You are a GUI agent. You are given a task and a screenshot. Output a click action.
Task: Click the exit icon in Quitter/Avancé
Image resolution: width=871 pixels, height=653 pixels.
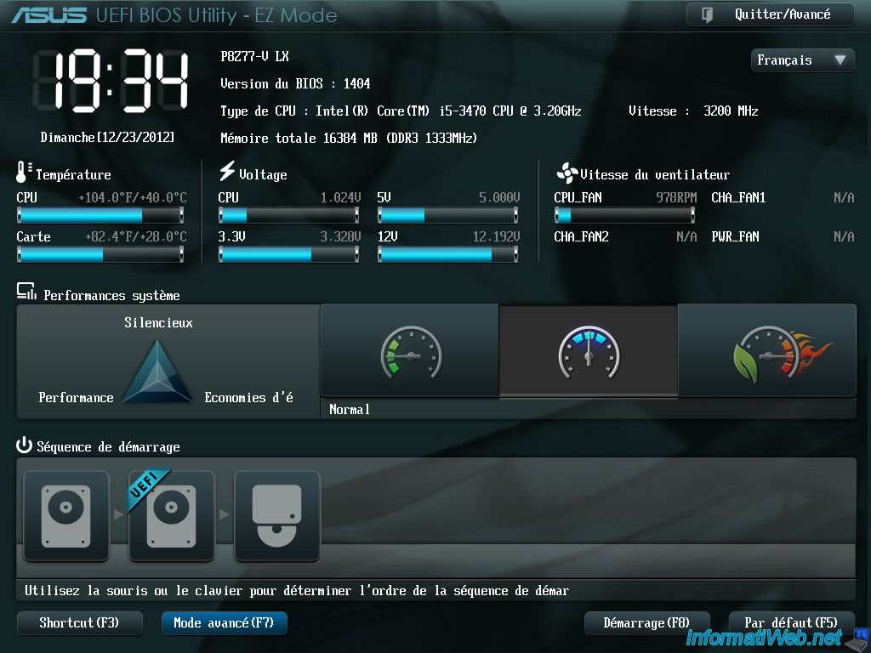708,14
